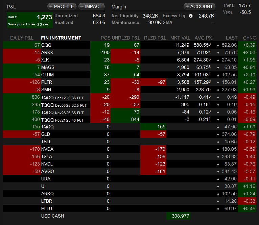Select the QTUM instrument row
The height and width of the screenshot is (225, 259).
(129, 75)
